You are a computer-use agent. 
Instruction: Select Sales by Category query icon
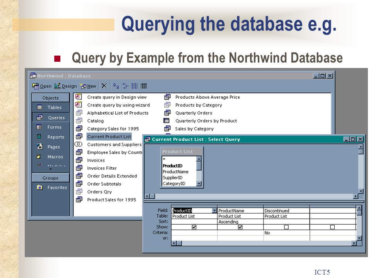[x=167, y=129]
